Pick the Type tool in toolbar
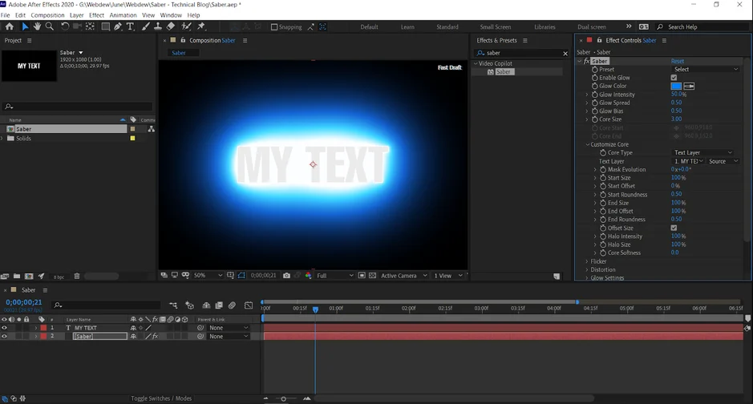753x404 pixels. 131,26
